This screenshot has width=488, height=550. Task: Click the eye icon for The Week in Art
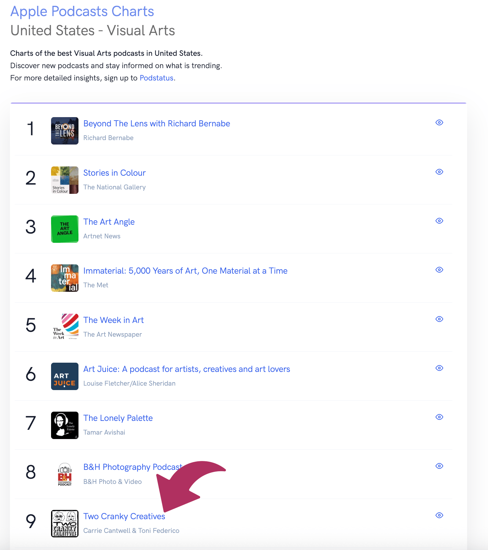coord(439,319)
